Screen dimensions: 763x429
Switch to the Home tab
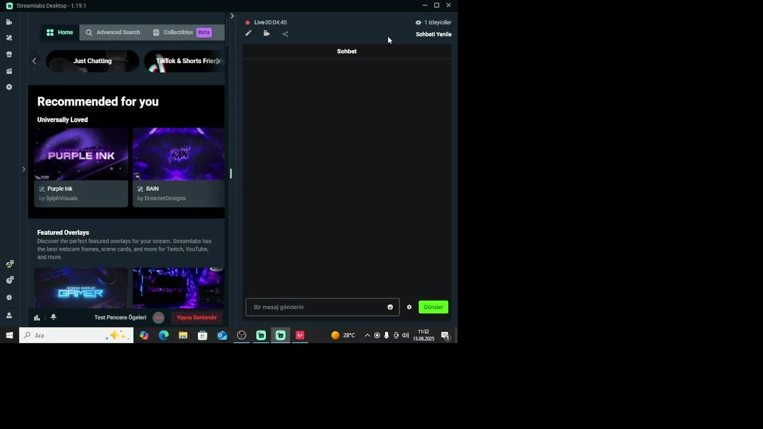click(60, 32)
